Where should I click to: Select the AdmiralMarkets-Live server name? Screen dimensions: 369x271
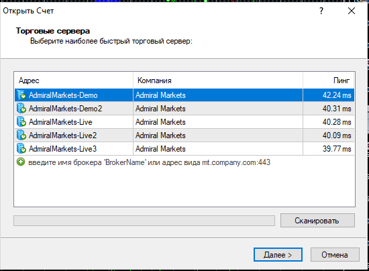coord(60,122)
